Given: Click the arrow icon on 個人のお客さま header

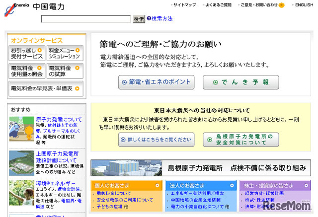Looking at the screenshot, I should 157,185.
